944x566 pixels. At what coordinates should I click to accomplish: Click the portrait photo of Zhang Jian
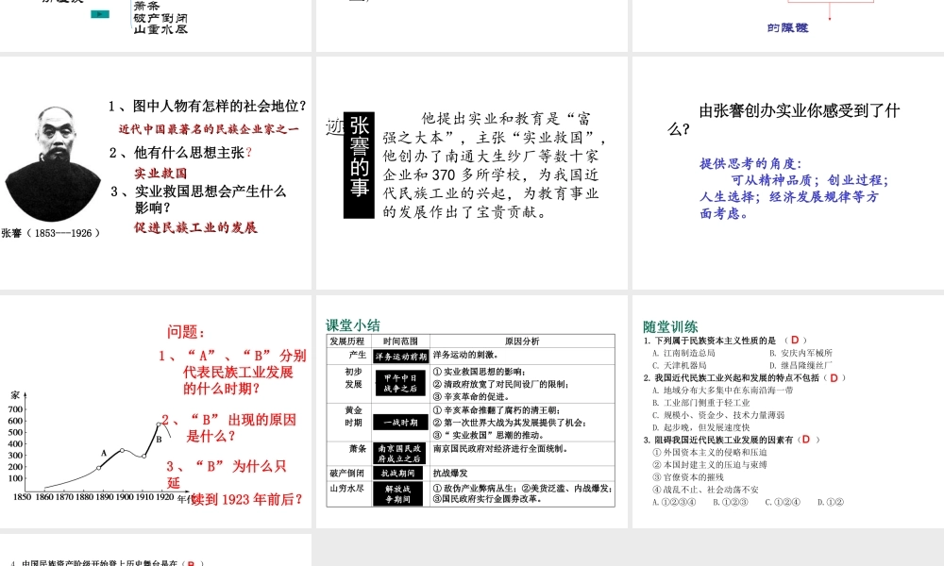[x=52, y=163]
